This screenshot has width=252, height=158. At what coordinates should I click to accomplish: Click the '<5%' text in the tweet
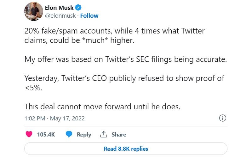(x=33, y=88)
